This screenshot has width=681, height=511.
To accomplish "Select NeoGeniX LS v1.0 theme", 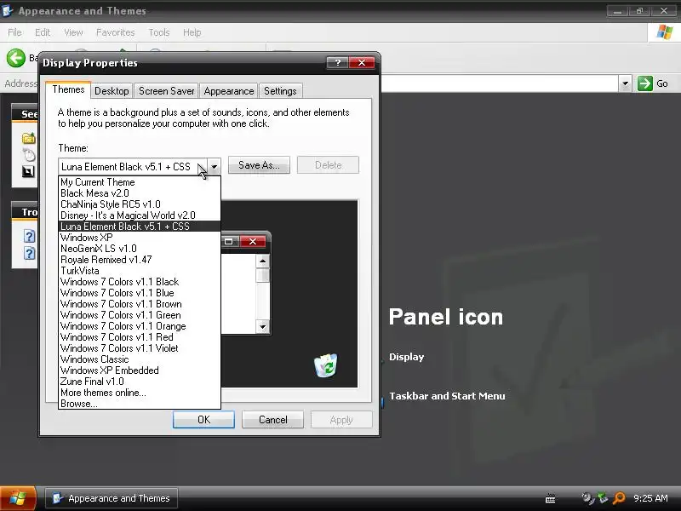I will click(x=140, y=249).
